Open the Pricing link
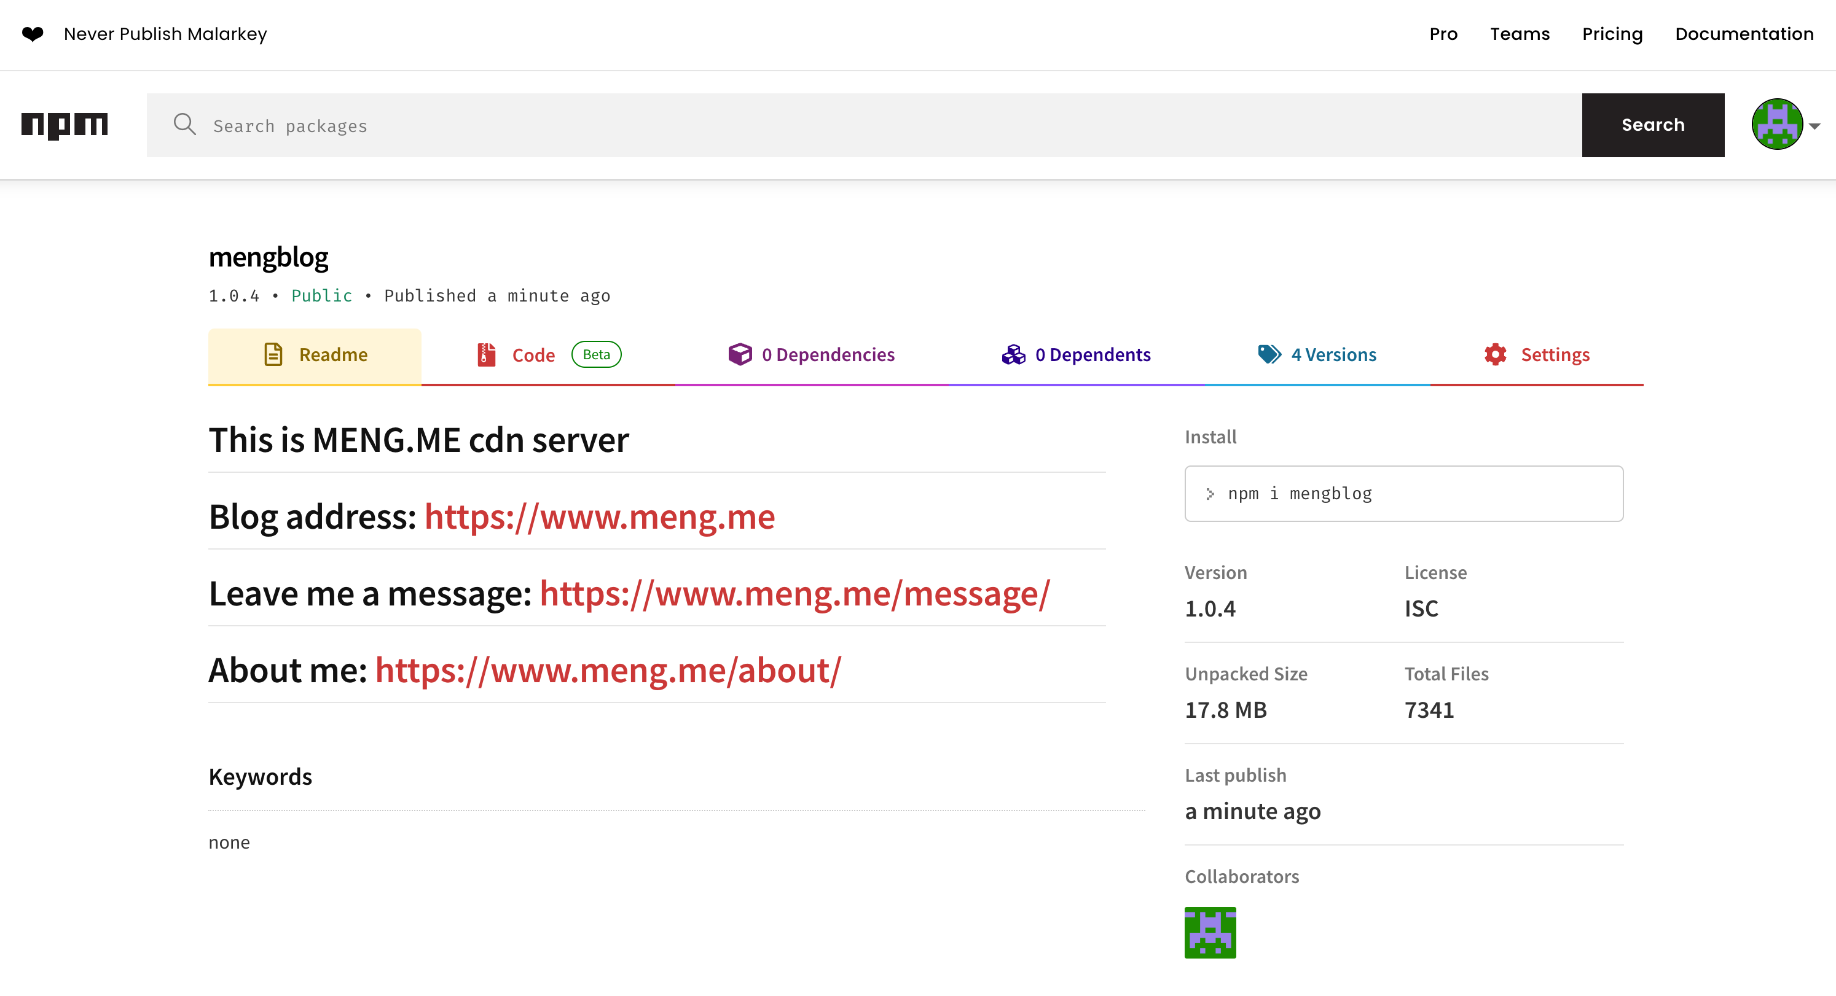This screenshot has width=1836, height=996. 1612,34
